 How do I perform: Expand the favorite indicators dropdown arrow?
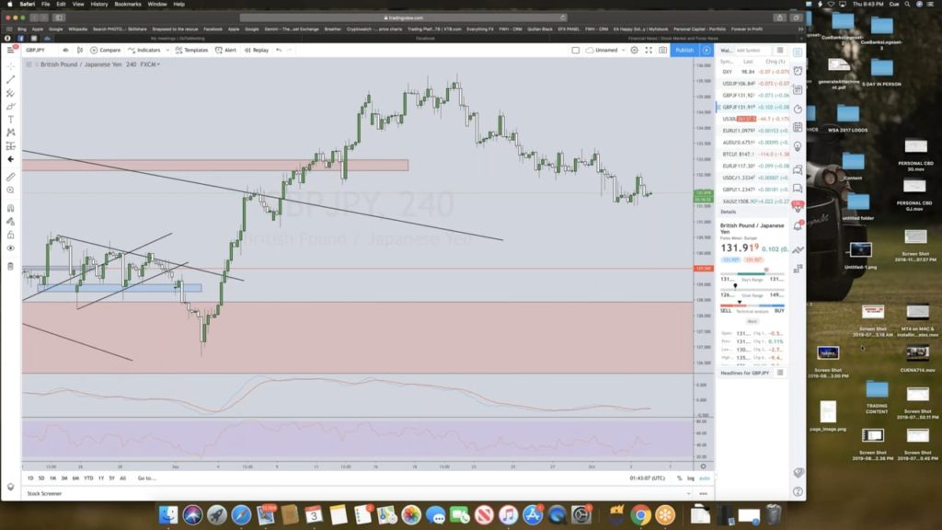pos(167,50)
